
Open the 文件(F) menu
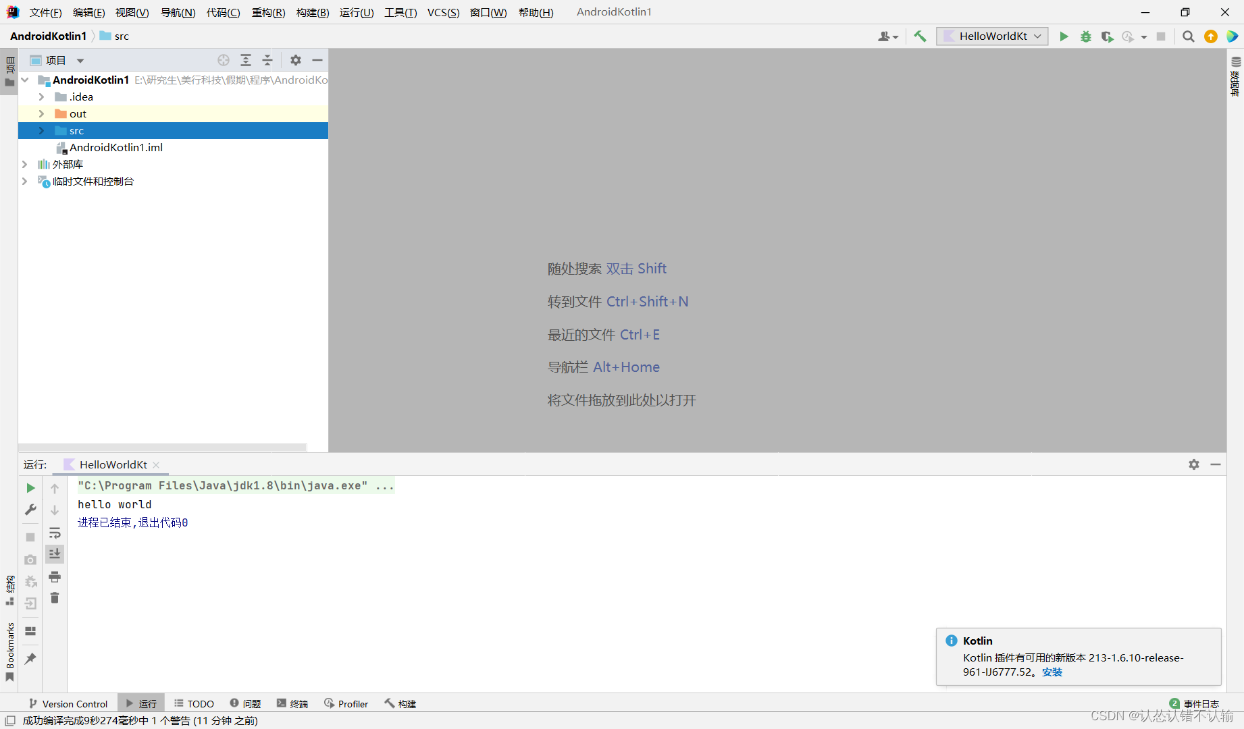point(45,12)
